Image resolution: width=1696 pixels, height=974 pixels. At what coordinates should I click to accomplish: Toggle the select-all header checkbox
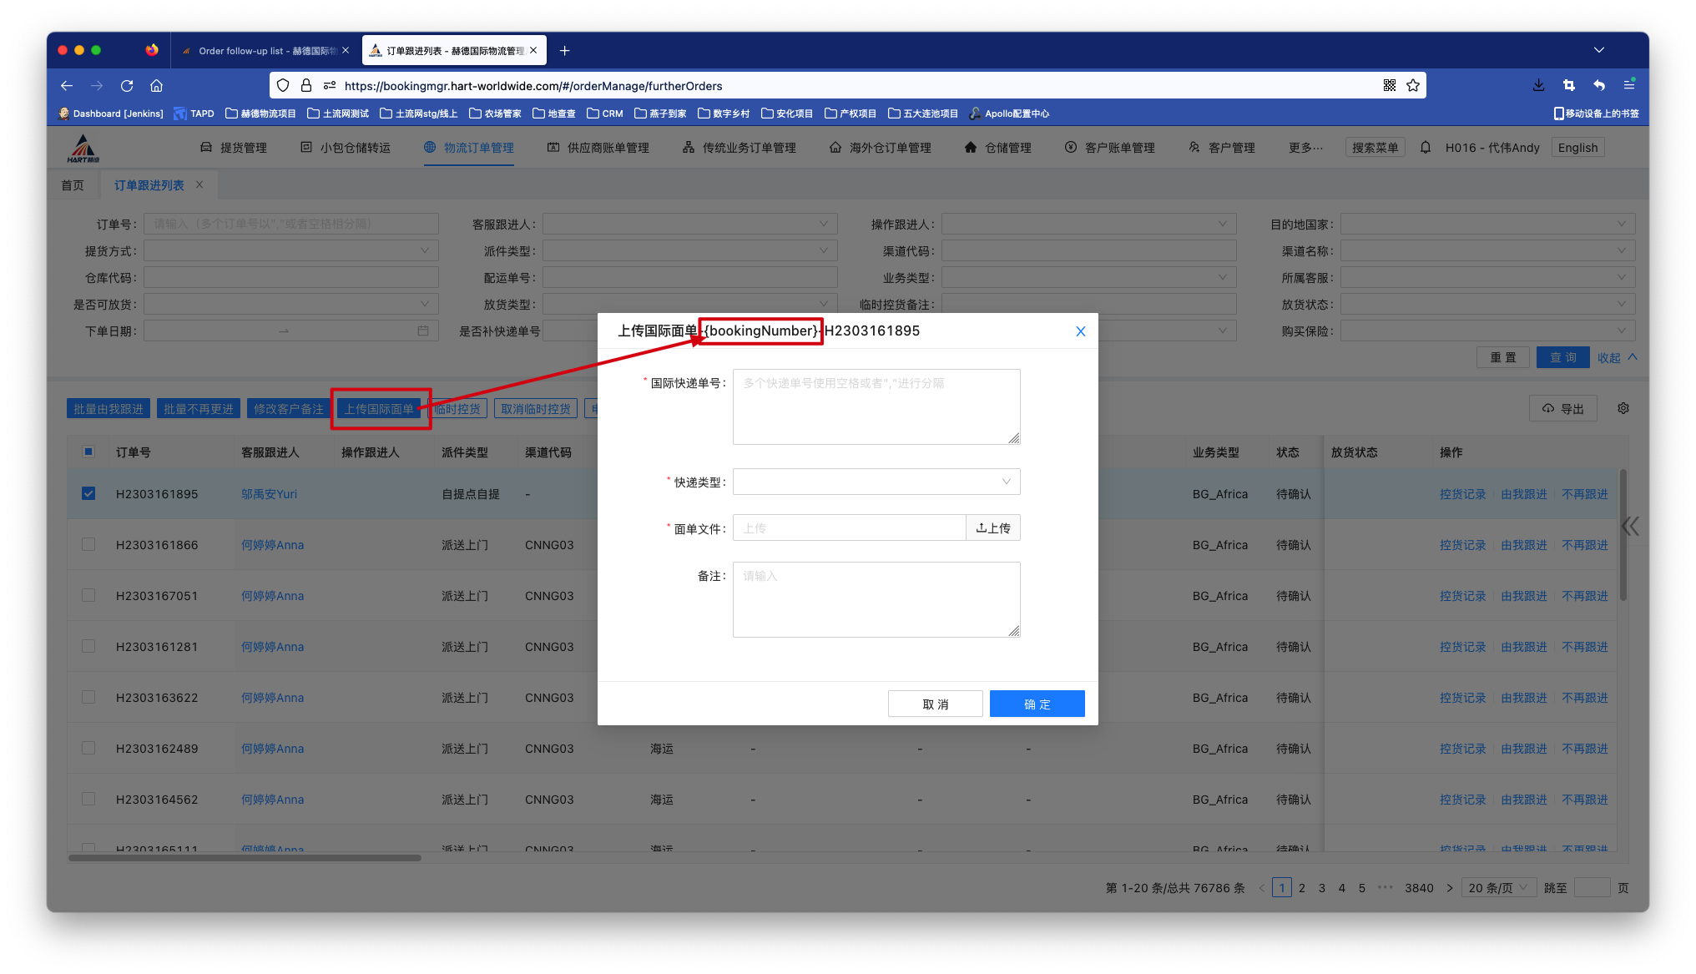tap(88, 452)
